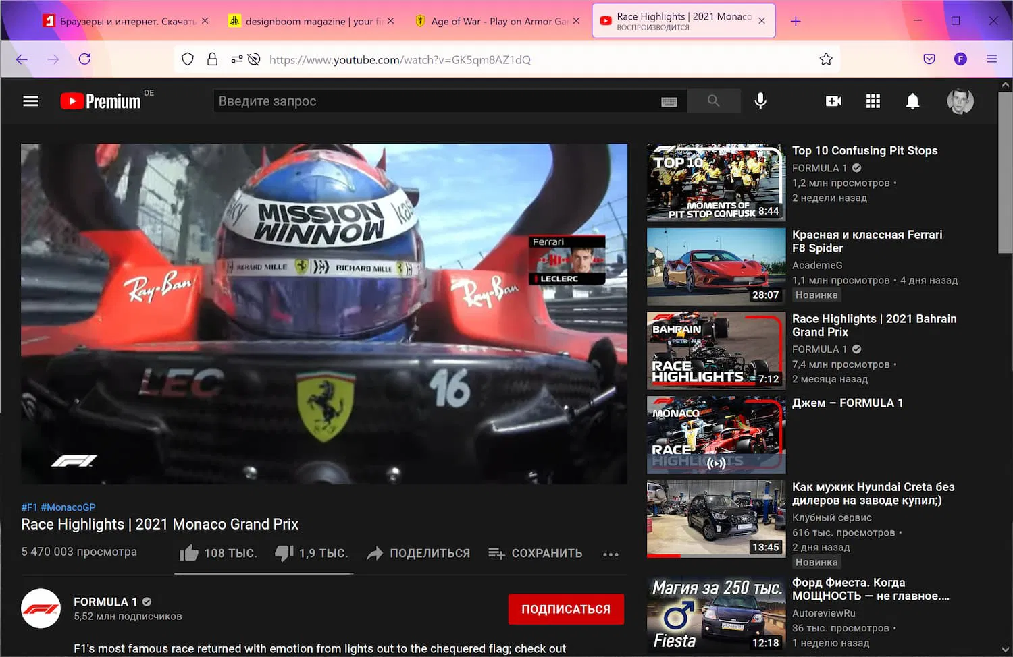Open the create video camera icon
The image size is (1013, 657).
point(833,101)
